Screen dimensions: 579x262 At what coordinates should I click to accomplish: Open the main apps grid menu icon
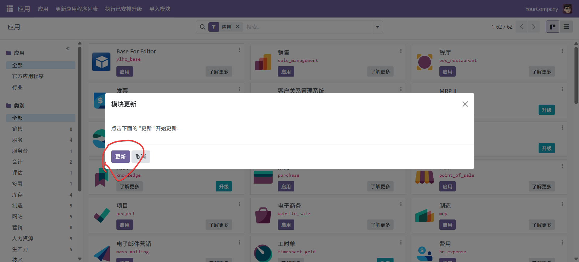(x=10, y=9)
